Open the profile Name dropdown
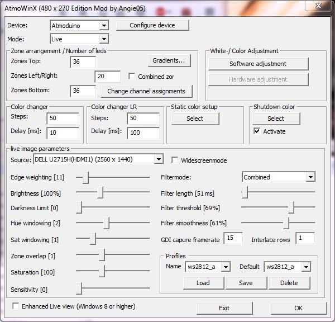The image size is (335, 322). coord(226,267)
